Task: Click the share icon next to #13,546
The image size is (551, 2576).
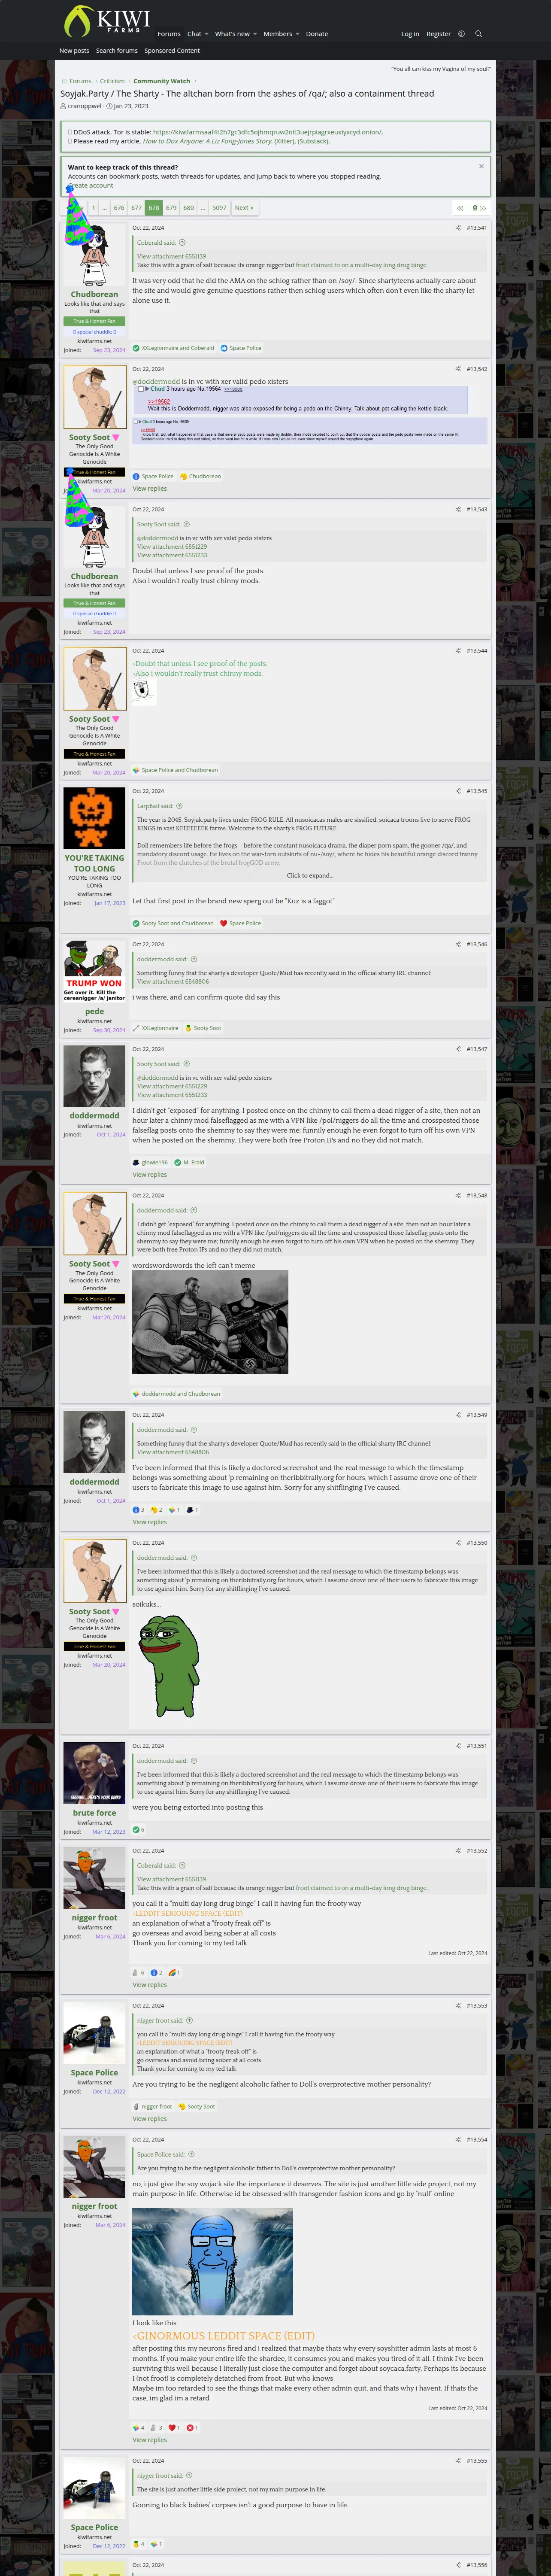Action: click(x=458, y=944)
